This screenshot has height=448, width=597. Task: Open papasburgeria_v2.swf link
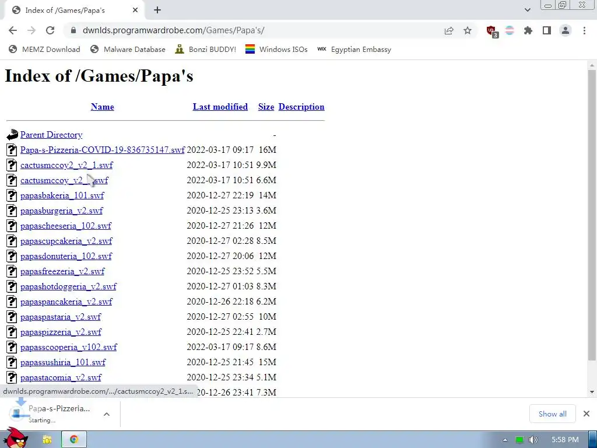click(62, 211)
